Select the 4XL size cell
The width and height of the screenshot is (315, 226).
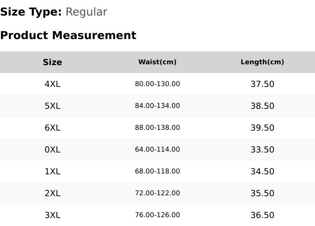coord(52,84)
